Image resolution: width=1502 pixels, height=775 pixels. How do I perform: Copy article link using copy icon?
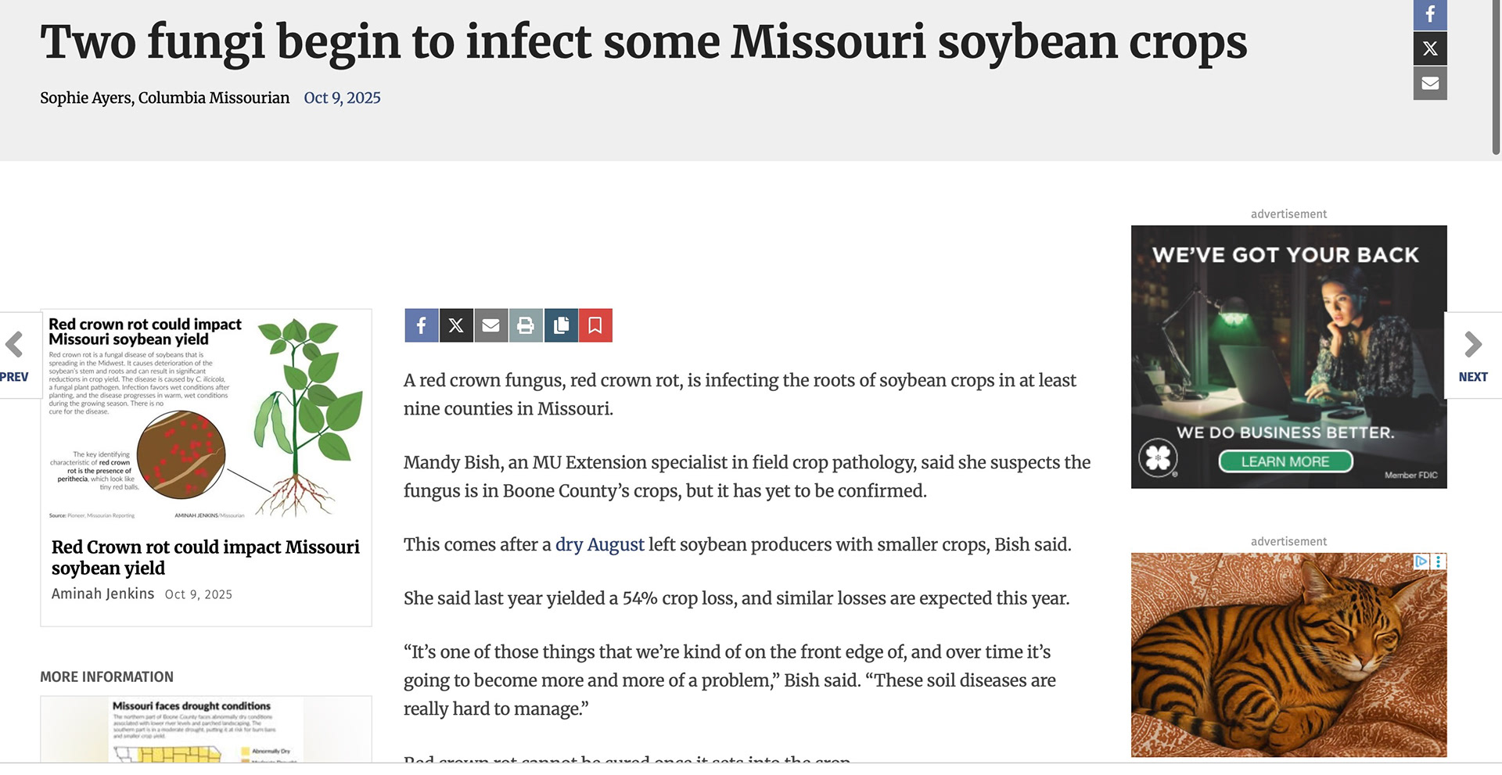[561, 325]
